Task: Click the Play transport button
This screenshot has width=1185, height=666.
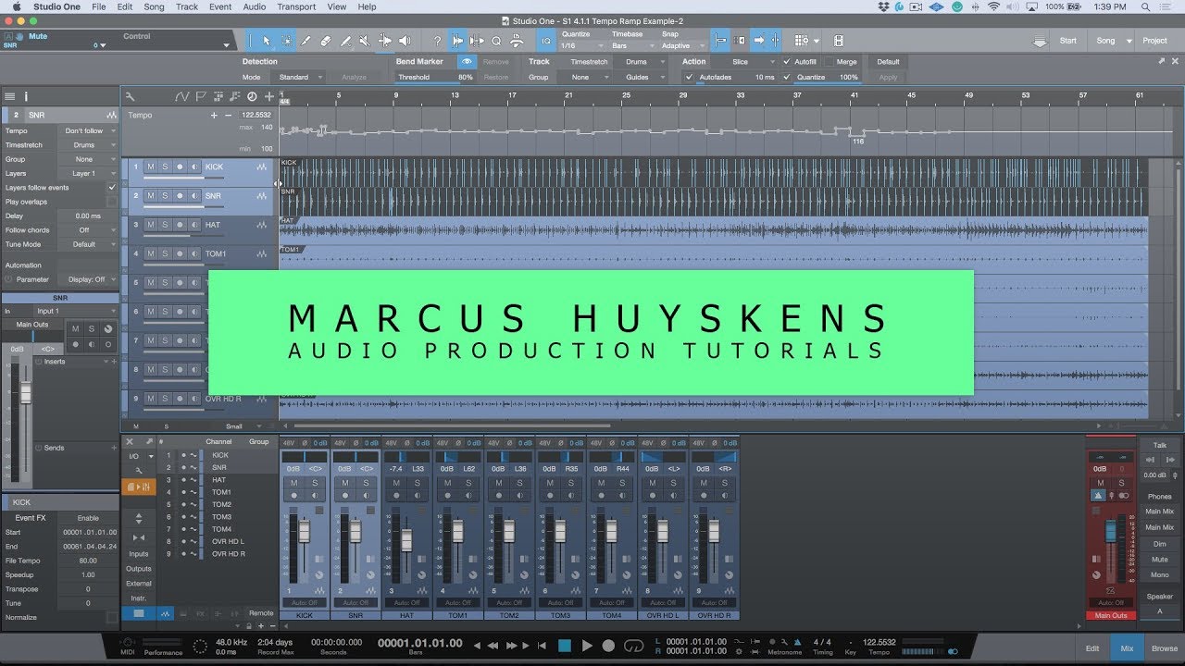Action: pos(587,646)
